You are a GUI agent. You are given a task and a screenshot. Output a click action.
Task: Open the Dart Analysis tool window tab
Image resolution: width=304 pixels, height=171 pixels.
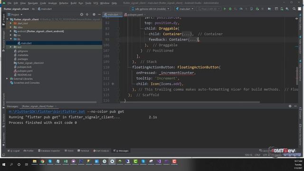point(101,151)
